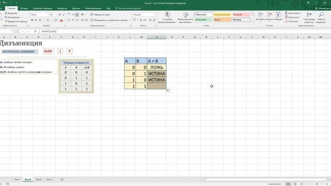The height and width of the screenshot is (186, 331).
Task: Click the formula bar input
Action: click(185, 31)
